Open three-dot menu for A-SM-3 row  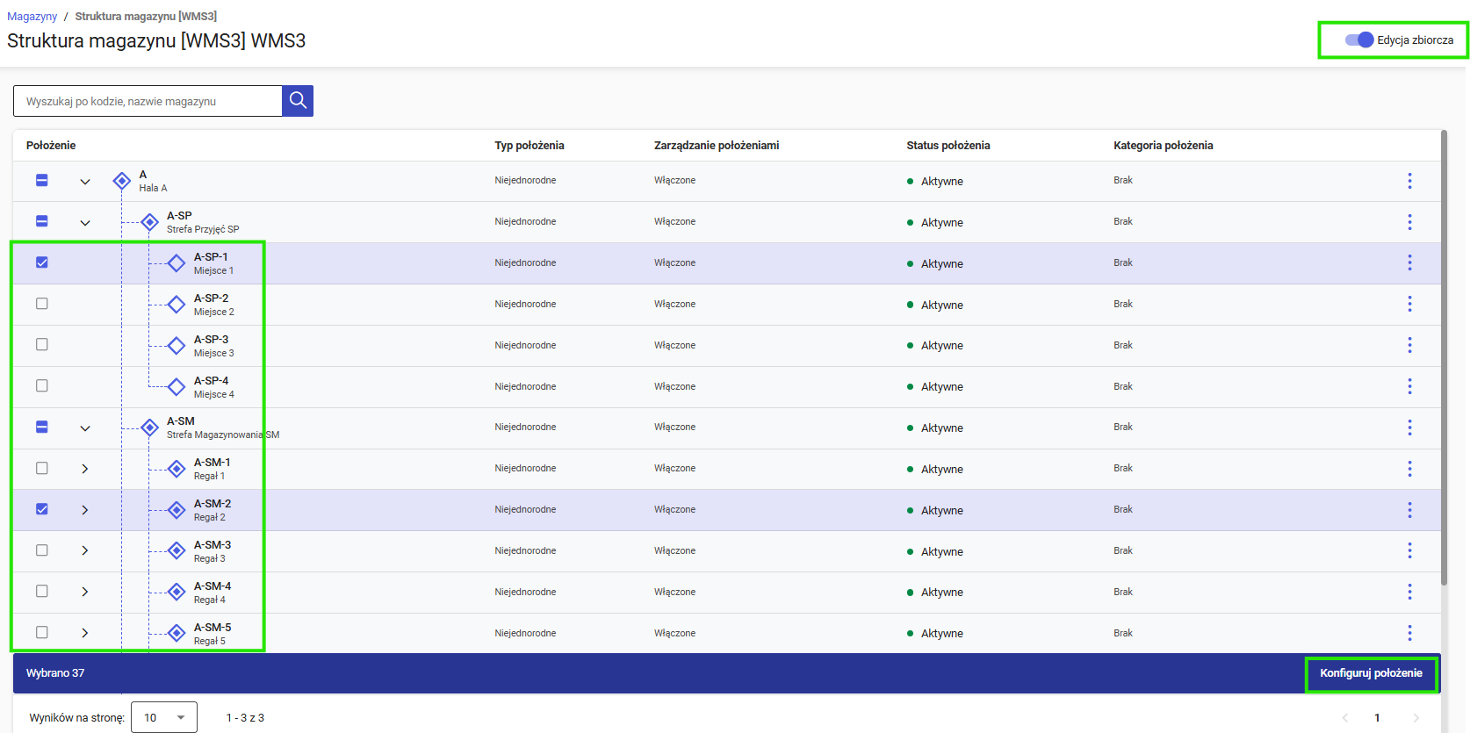[x=1409, y=550]
